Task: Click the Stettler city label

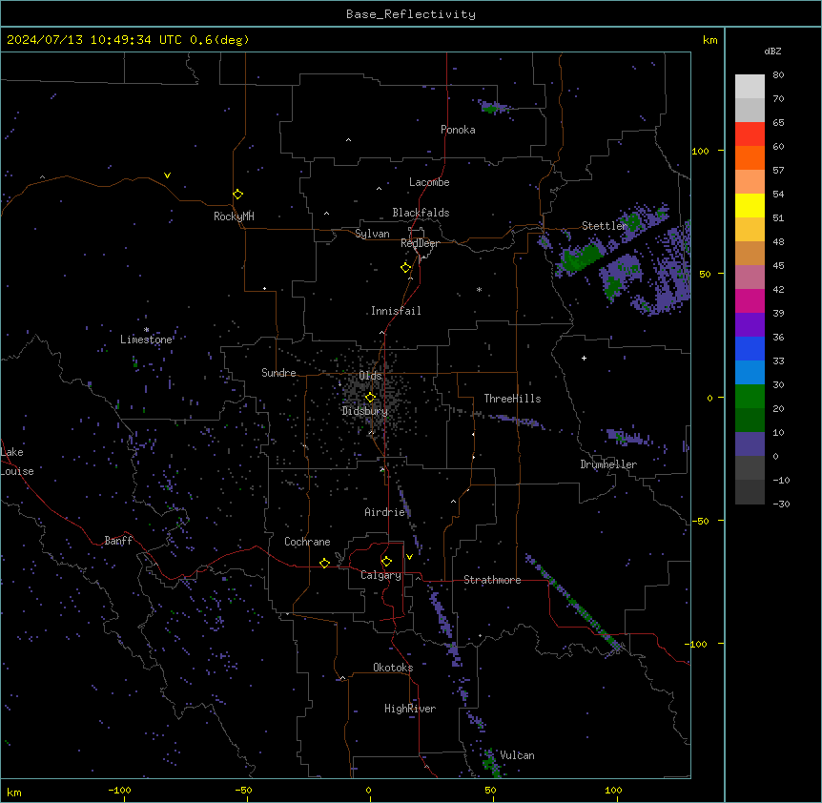Action: (605, 226)
